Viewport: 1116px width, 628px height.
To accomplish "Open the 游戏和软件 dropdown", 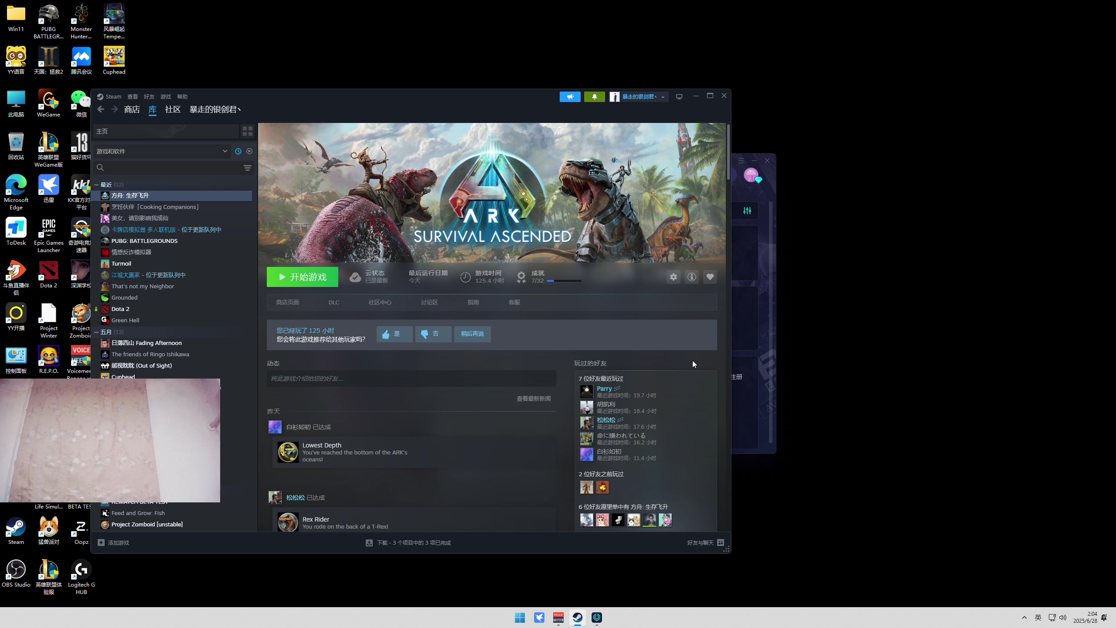I will tap(162, 151).
